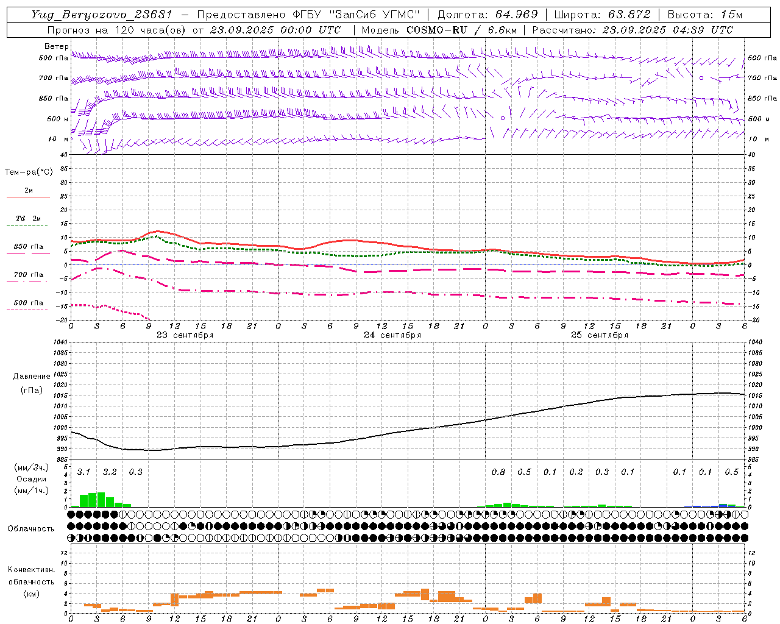Image resolution: width=780 pixels, height=624 pixels.
Task: Click the 'Широта: 63.872' value
Action: pos(602,15)
